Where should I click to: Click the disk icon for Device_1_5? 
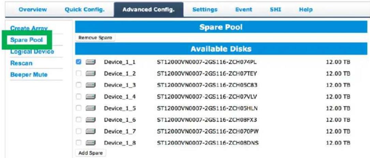90,108
